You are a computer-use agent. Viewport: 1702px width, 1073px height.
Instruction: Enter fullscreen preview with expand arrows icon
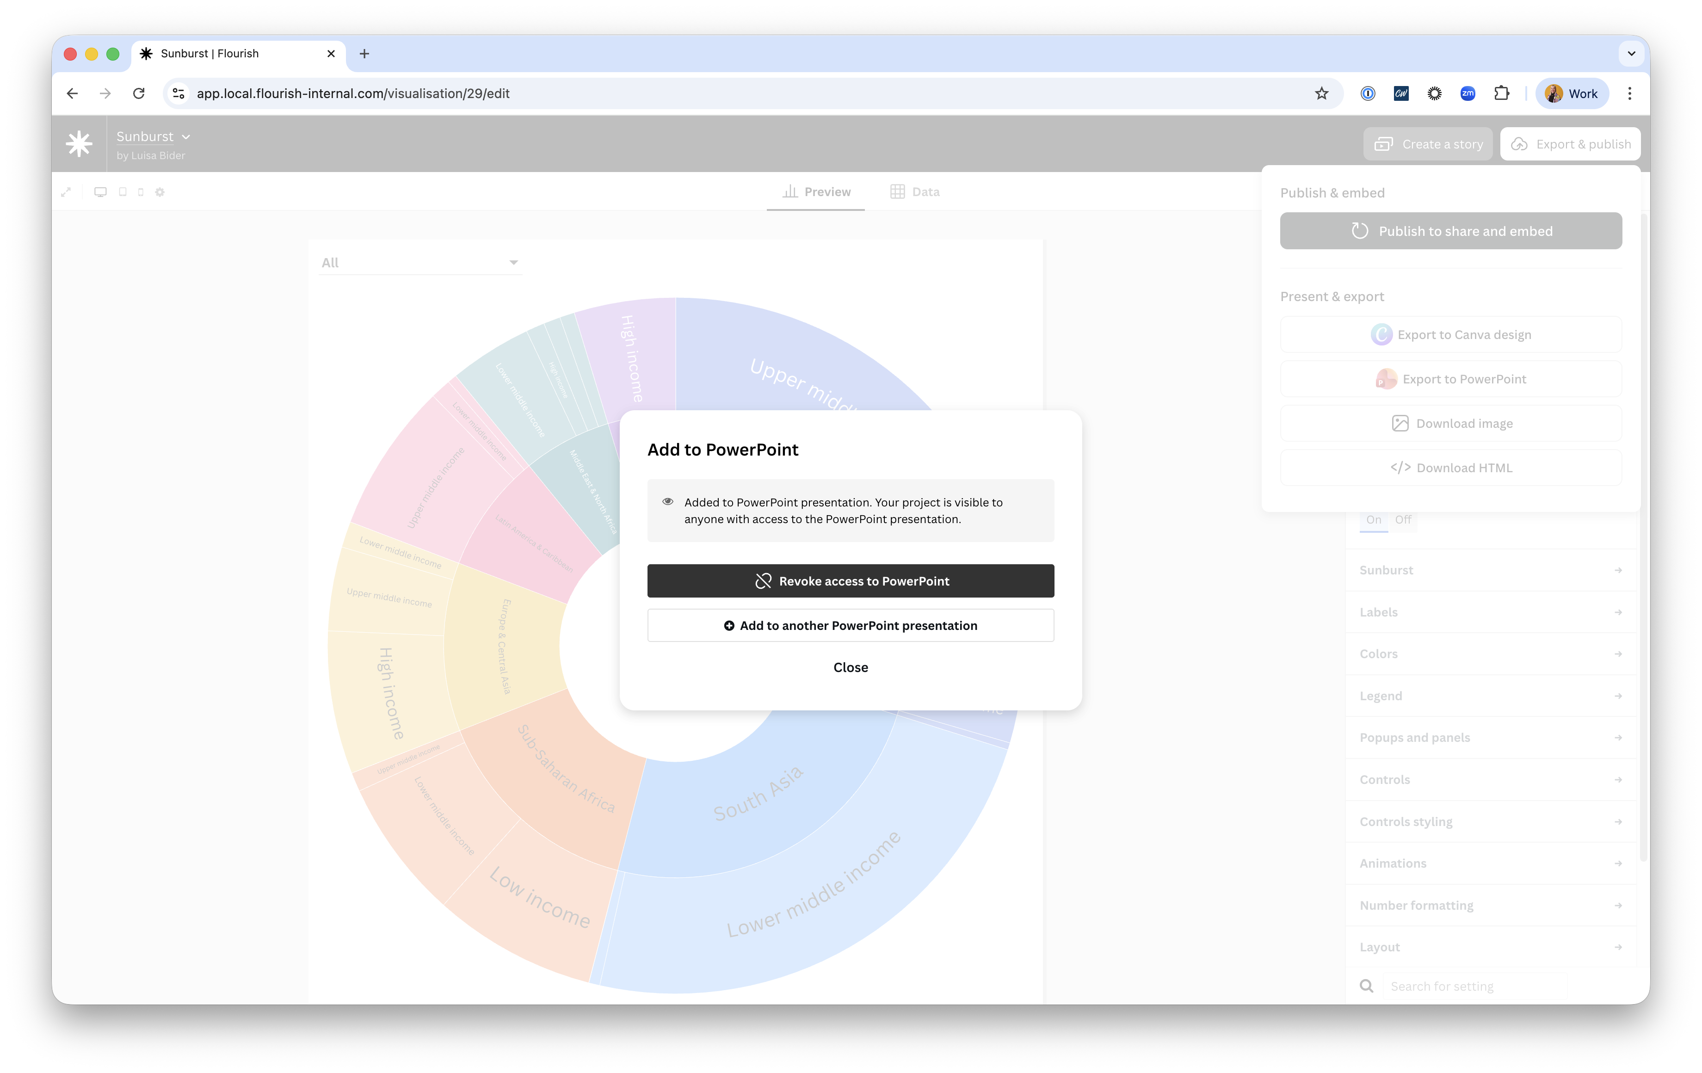click(x=66, y=192)
